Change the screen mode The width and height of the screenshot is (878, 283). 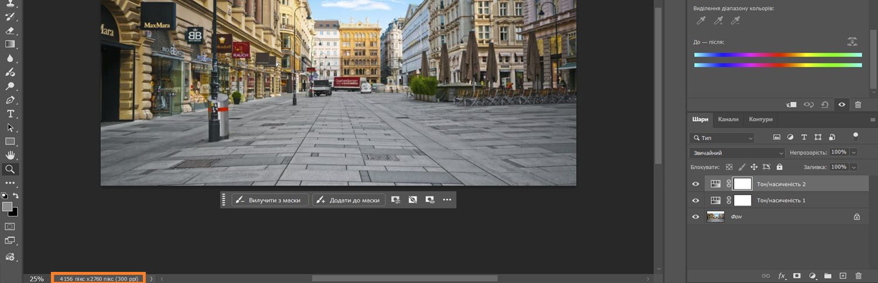click(10, 240)
